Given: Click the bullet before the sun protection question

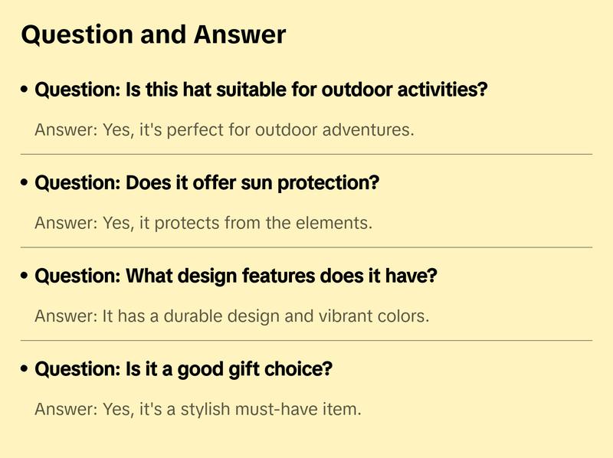Looking at the screenshot, I should (25, 184).
